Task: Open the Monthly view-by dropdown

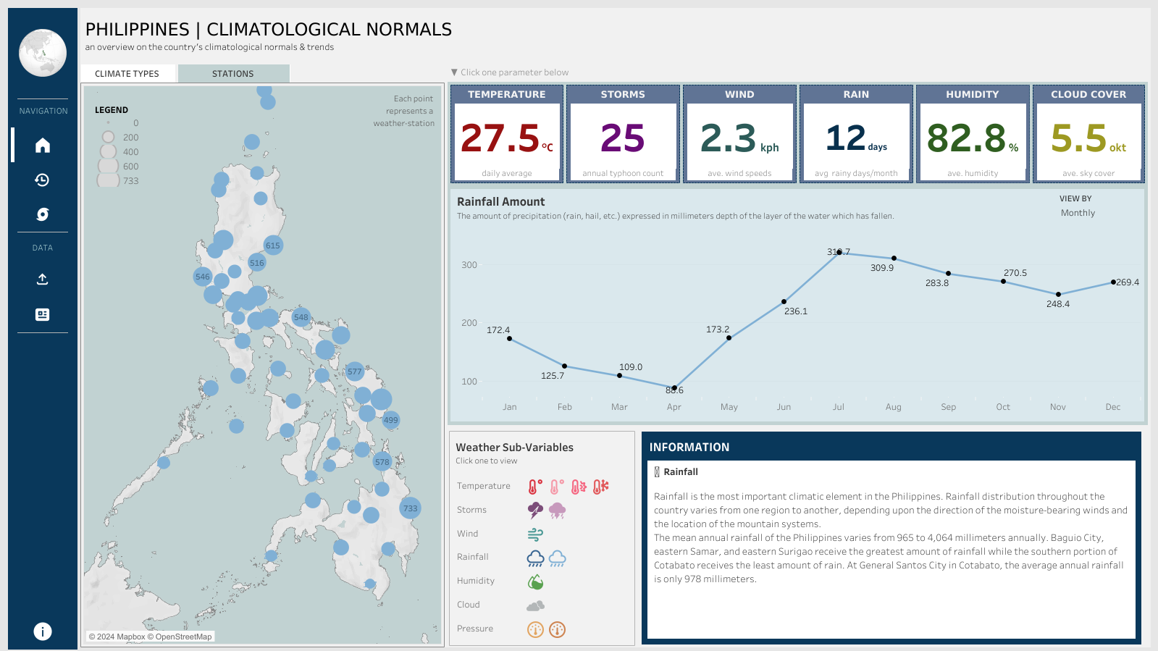Action: (x=1078, y=213)
